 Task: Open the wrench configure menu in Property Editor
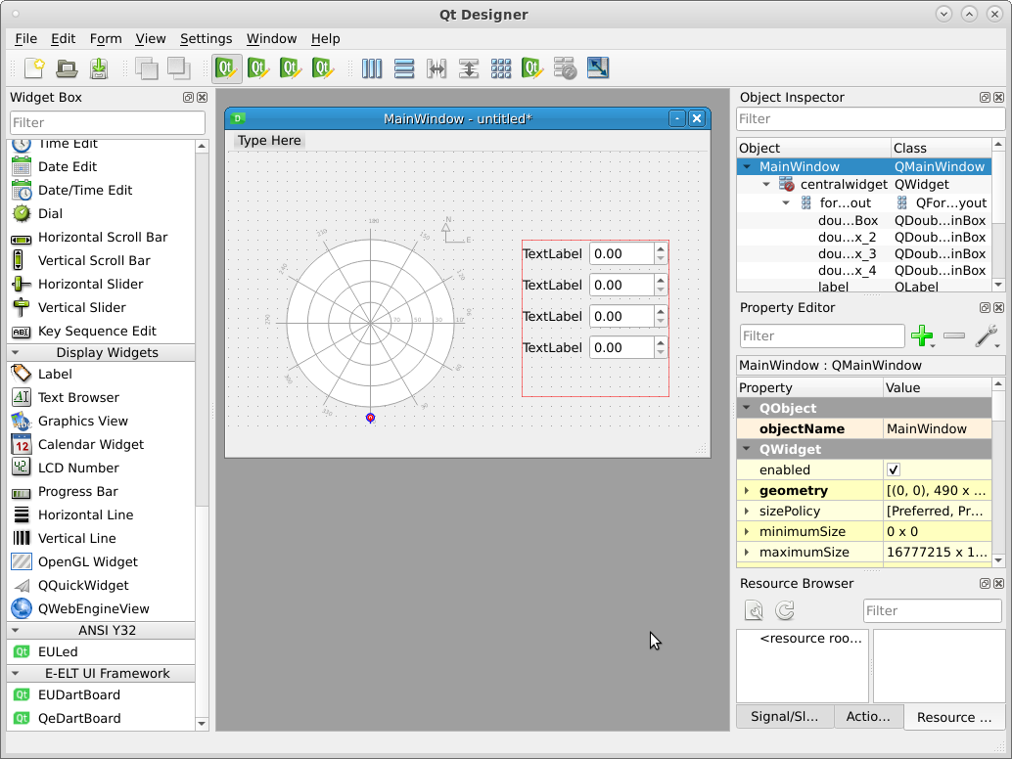coord(987,336)
